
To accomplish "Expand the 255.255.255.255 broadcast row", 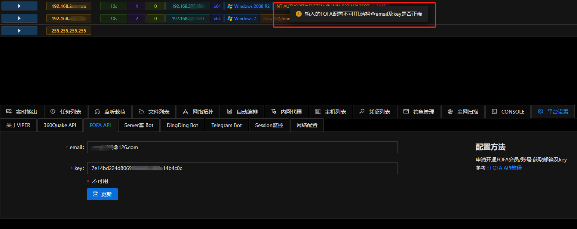I will [19, 30].
